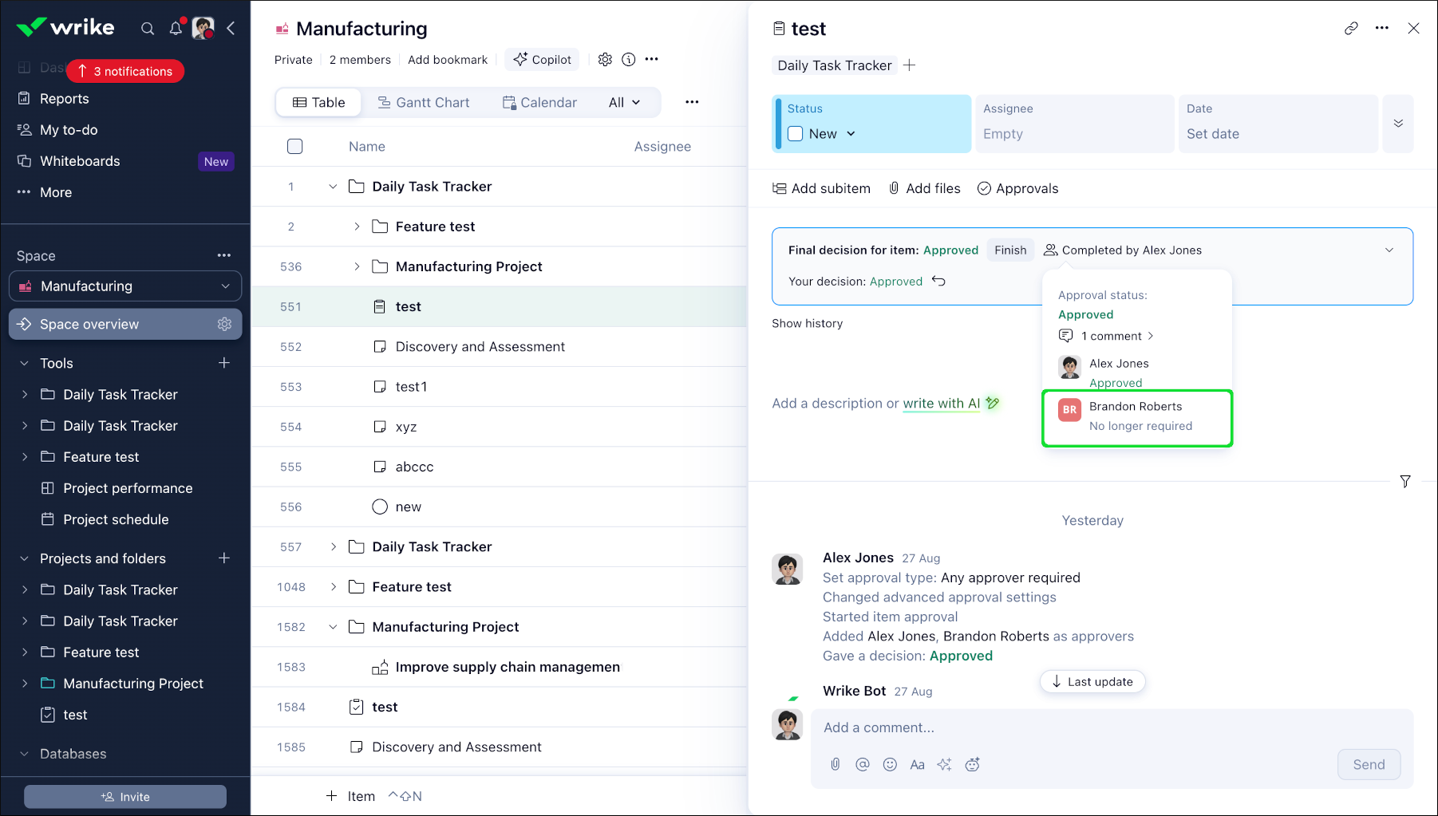This screenshot has height=816, width=1438.
Task: Open the 1 comment link
Action: click(1106, 336)
